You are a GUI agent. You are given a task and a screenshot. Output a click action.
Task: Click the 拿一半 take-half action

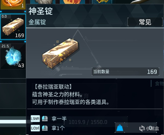click(59, 119)
